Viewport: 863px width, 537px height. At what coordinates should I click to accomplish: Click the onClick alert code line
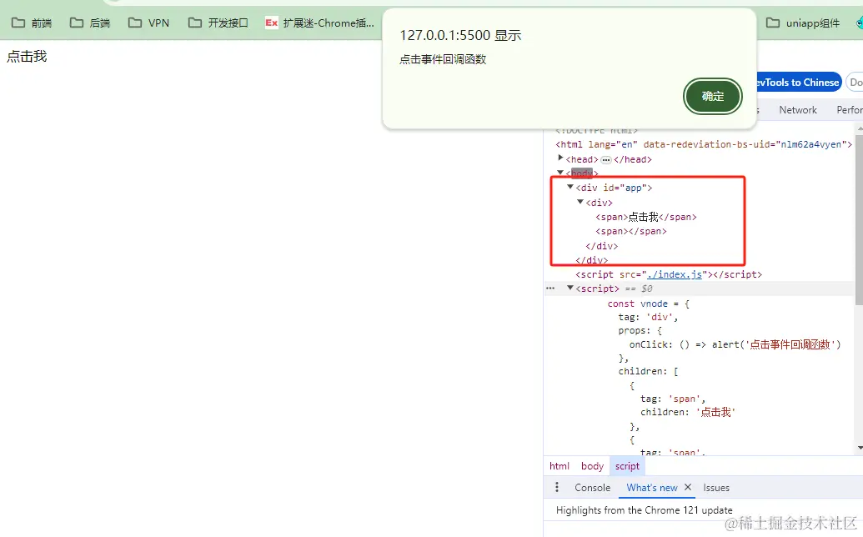pos(735,344)
